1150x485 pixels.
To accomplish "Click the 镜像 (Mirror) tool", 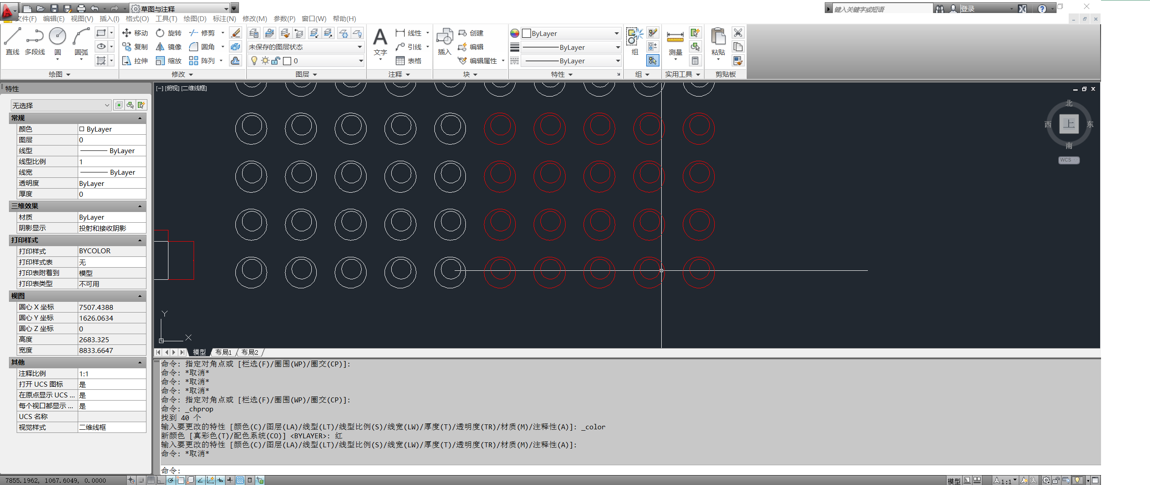I will (x=169, y=47).
